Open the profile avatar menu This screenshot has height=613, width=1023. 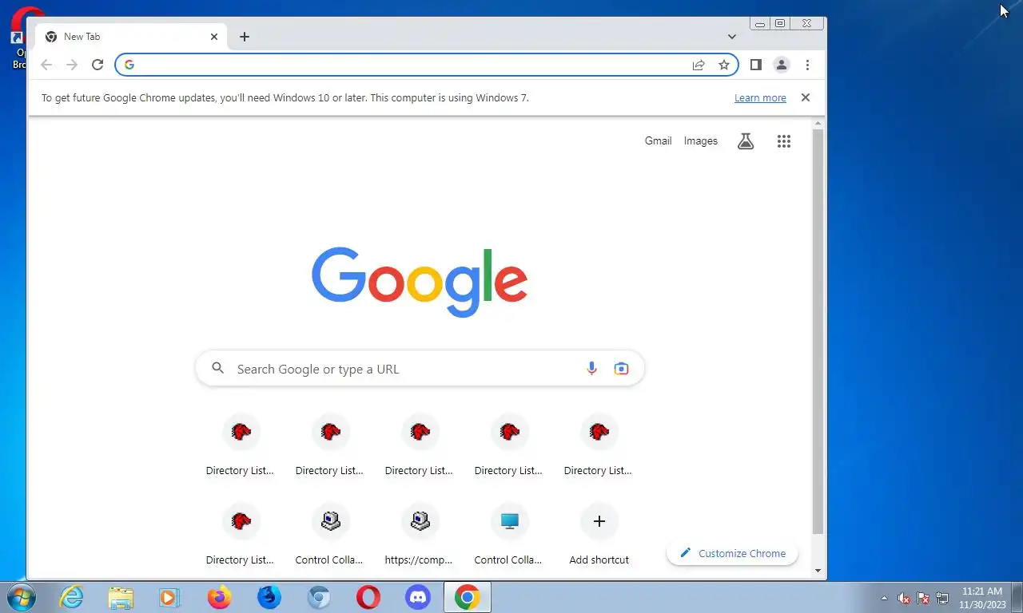[x=782, y=65]
